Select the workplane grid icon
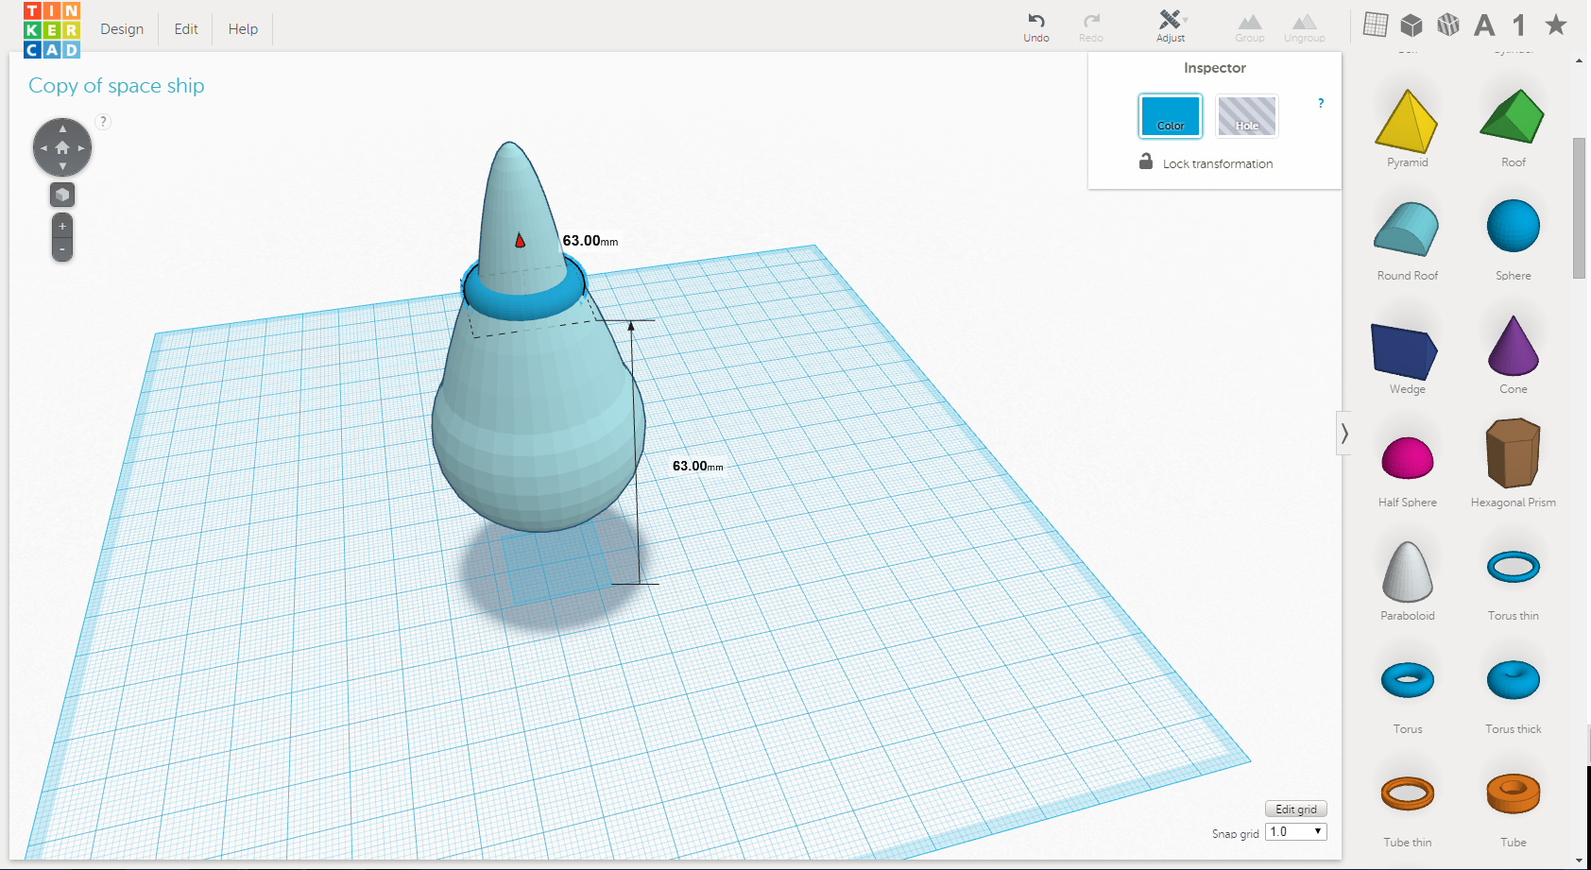The image size is (1591, 870). 1376,25
